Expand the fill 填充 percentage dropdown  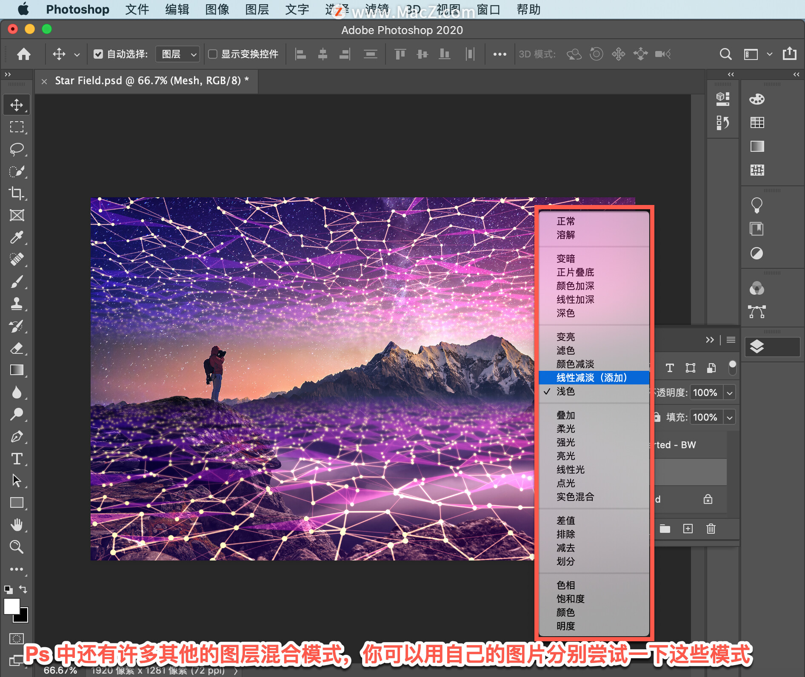730,418
